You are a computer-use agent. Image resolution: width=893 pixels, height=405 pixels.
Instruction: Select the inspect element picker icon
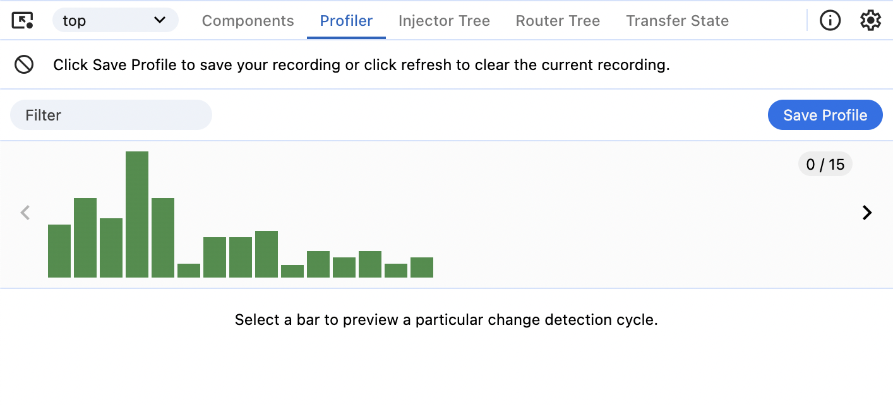point(22,20)
